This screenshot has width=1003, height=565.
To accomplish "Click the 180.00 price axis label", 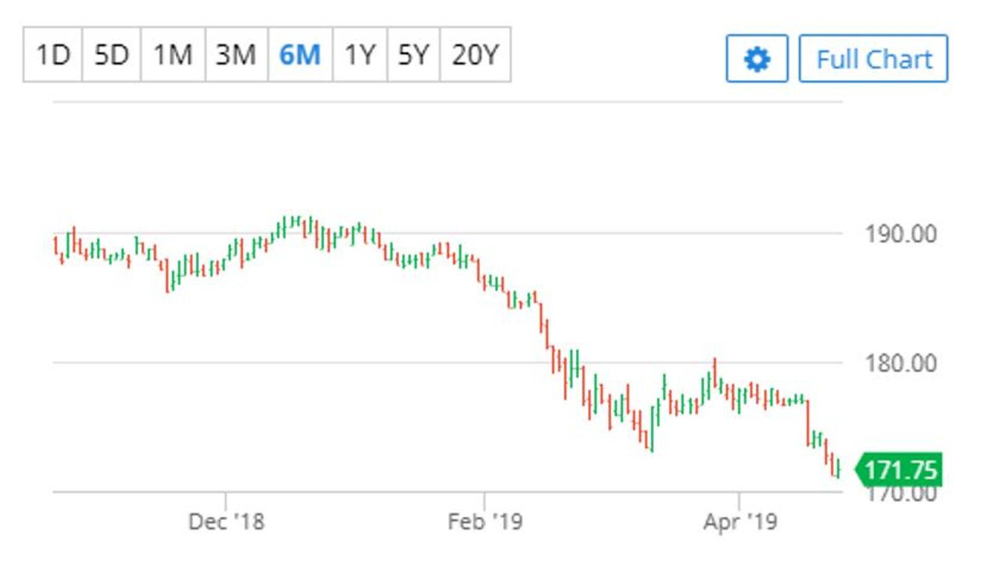I will coord(901,363).
